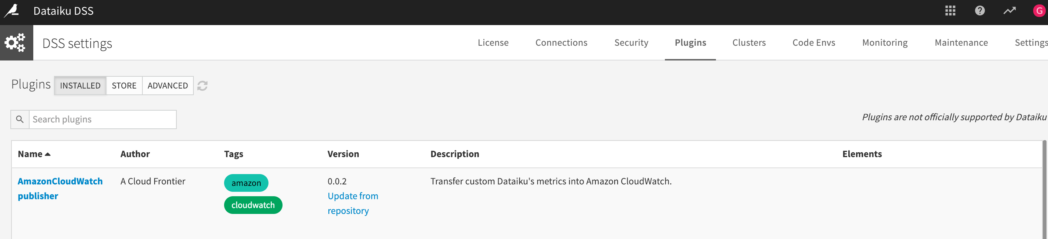Switch to the INSTALLED plugins view
Screen dimensions: 1048x239
80,86
